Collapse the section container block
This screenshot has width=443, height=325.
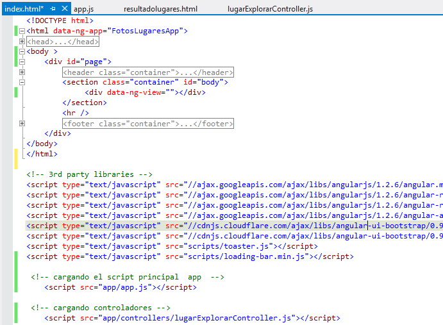coord(22,82)
